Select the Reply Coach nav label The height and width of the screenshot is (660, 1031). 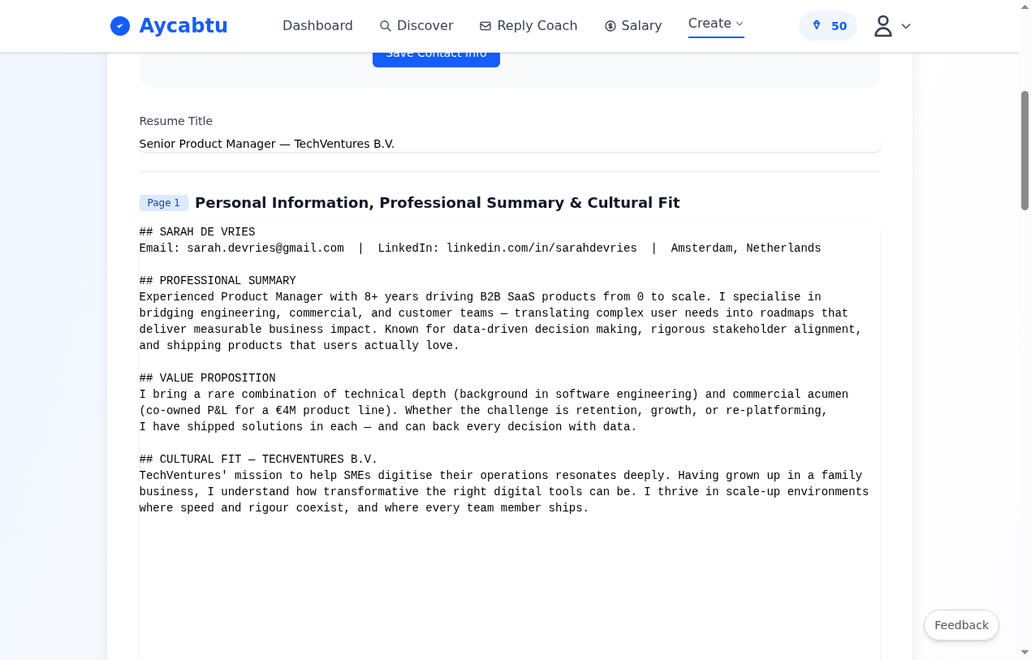[x=537, y=26]
